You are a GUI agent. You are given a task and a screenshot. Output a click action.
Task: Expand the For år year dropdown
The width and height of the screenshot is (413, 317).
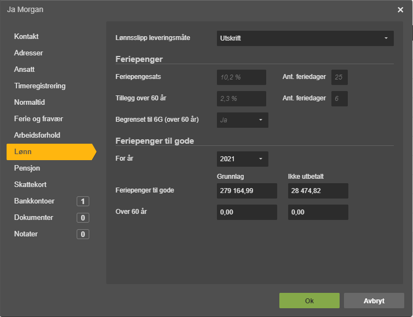242,158
